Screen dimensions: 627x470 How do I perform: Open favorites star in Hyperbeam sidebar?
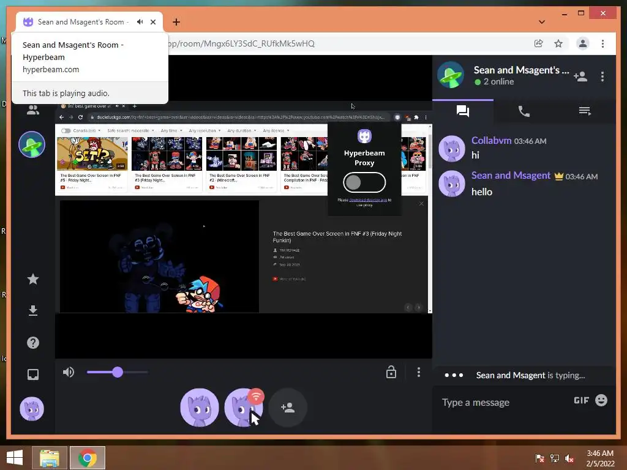(x=33, y=279)
